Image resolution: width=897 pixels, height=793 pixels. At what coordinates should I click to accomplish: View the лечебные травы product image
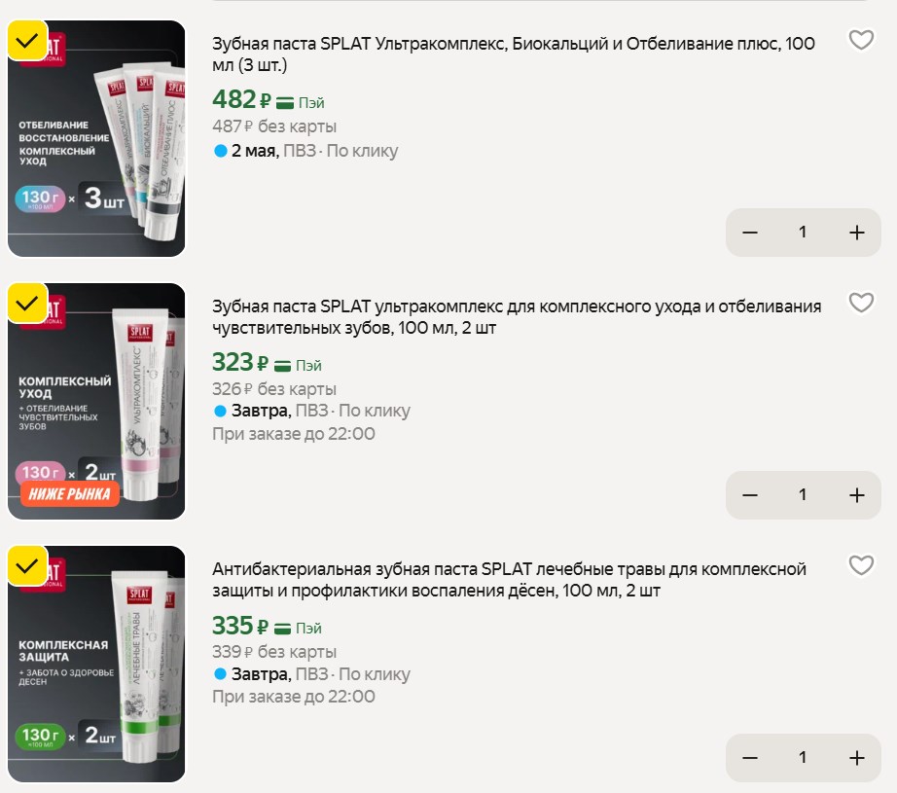pos(96,664)
